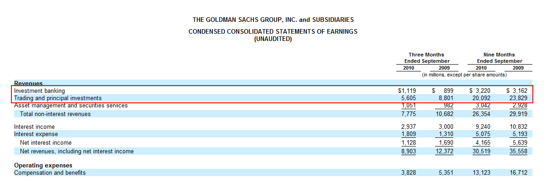Select Net revenues, including net interest income
This screenshot has height=182, width=547.
[x=77, y=151]
